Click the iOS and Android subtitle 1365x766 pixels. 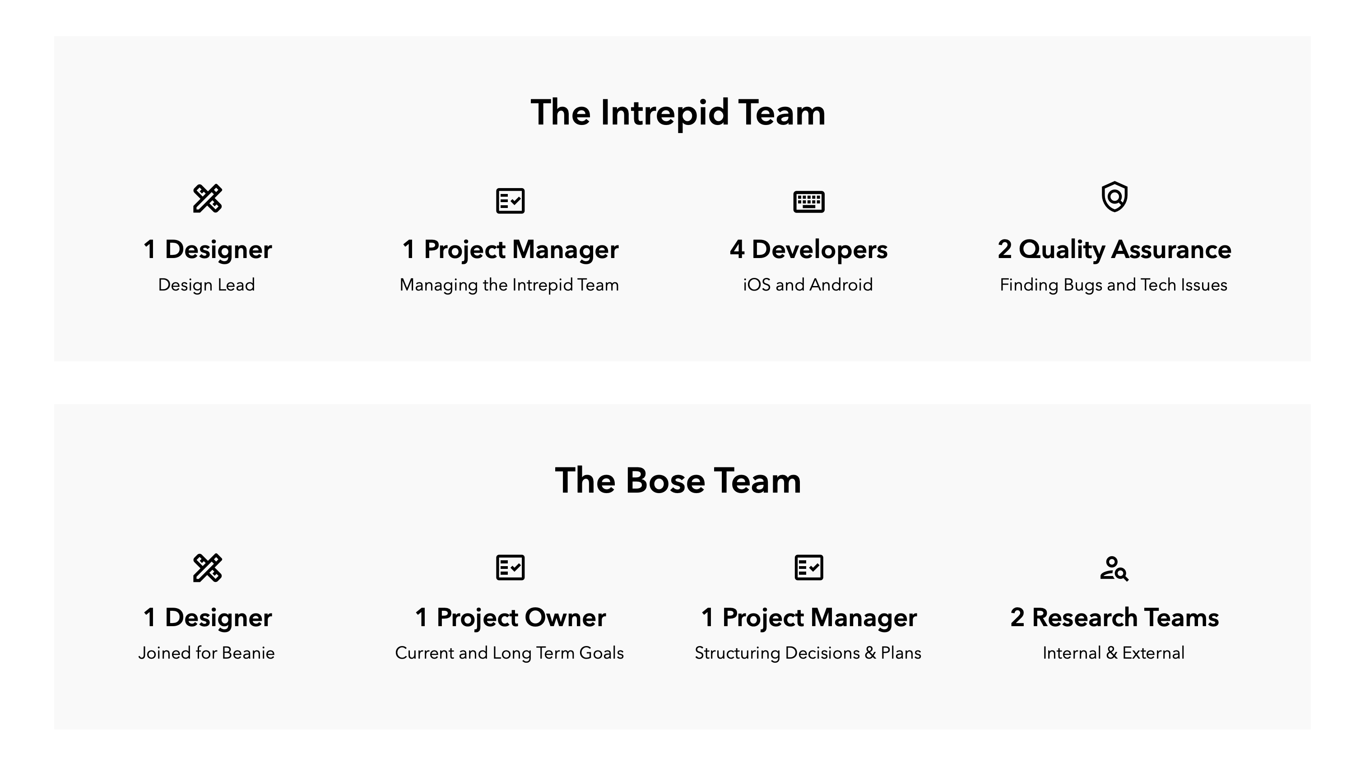click(808, 285)
